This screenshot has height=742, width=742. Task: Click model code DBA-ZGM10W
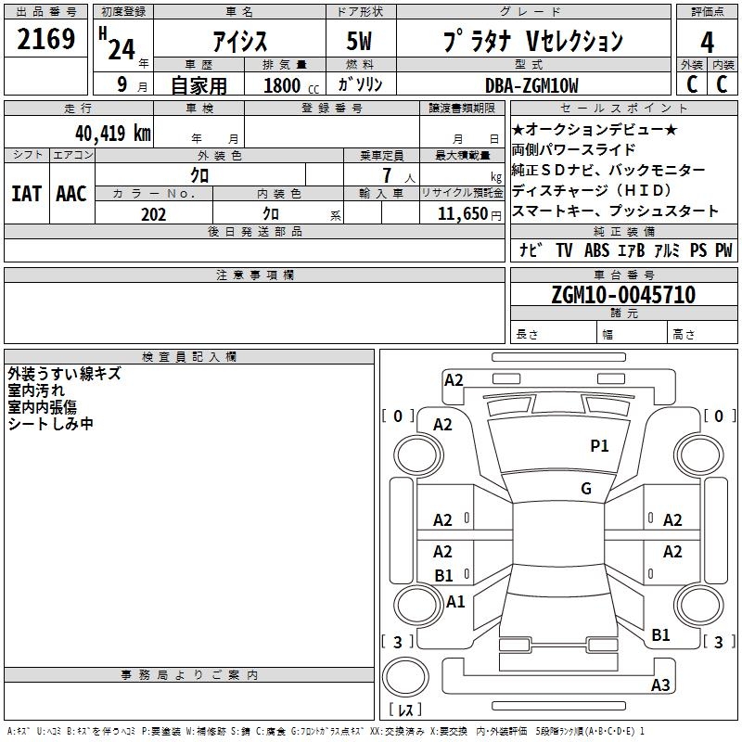tap(531, 86)
